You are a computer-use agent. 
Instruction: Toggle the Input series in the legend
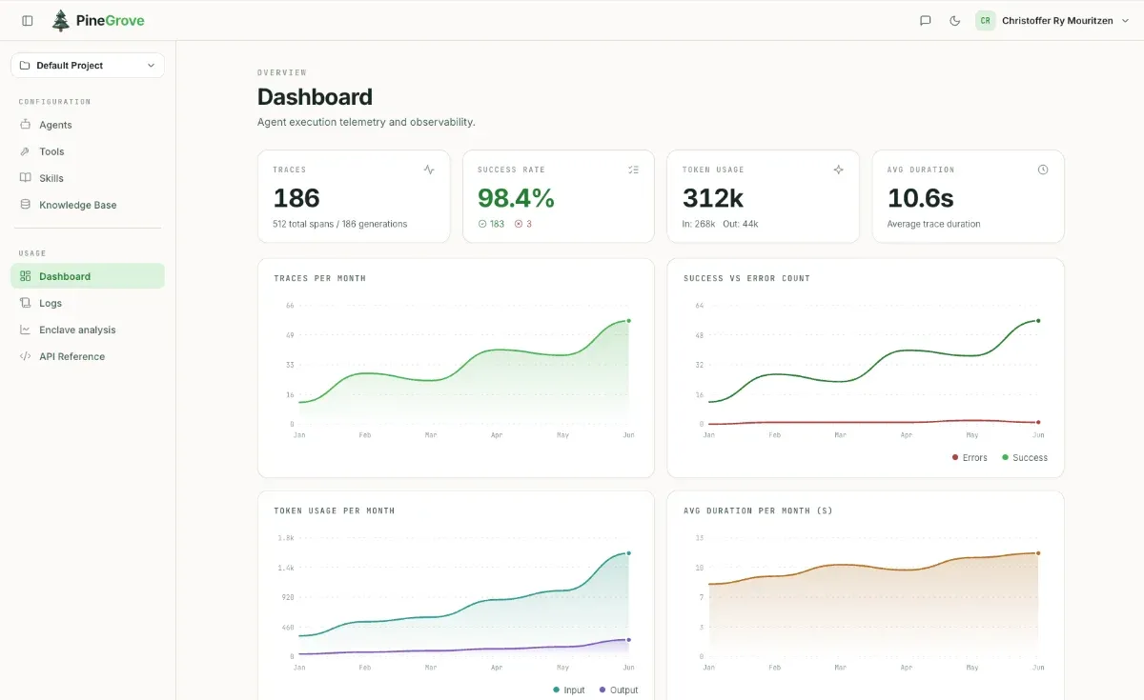coord(569,690)
